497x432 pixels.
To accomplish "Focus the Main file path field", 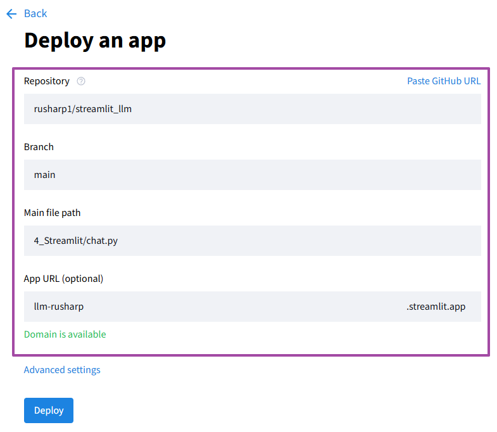I will tap(253, 241).
